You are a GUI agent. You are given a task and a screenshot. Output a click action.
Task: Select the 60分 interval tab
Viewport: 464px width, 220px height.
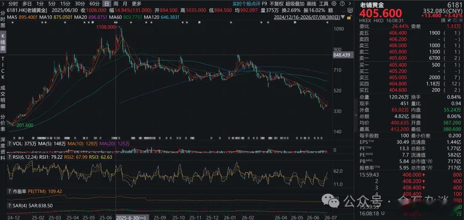95,3
